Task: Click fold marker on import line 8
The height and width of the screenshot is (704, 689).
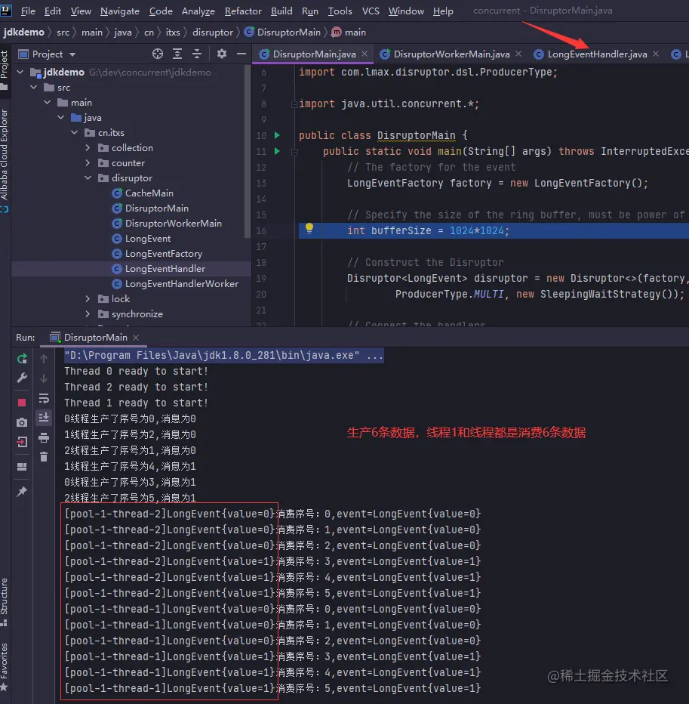Action: pyautogui.click(x=295, y=104)
